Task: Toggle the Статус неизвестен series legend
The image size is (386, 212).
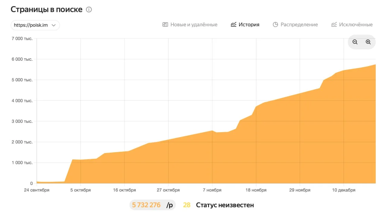Action: point(225,205)
